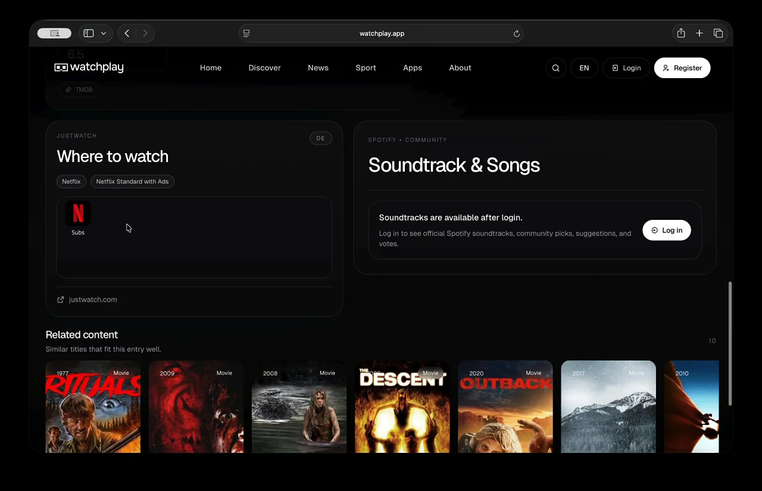762x491 pixels.
Task: Open a new tab with plus icon
Action: (x=699, y=33)
